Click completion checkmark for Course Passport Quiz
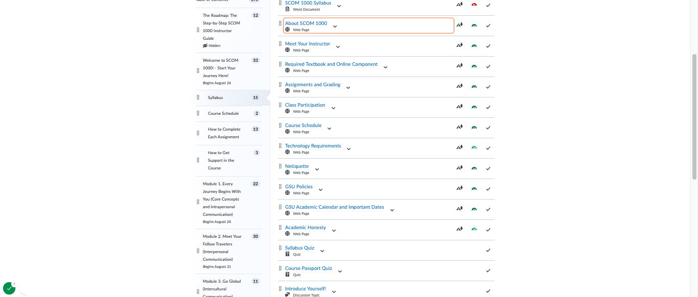The width and height of the screenshot is (698, 297). 488,270
